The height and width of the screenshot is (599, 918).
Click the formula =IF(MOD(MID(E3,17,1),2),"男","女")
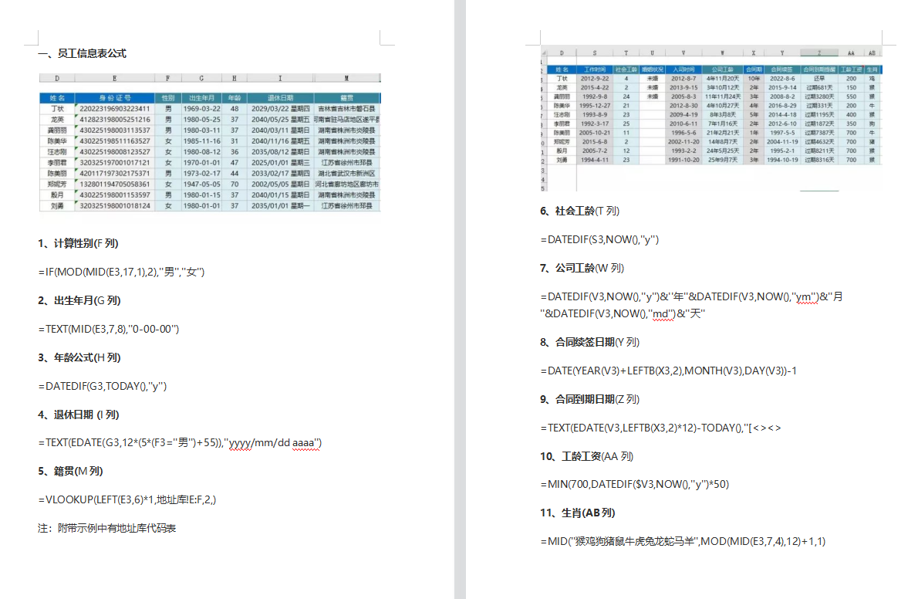click(121, 272)
